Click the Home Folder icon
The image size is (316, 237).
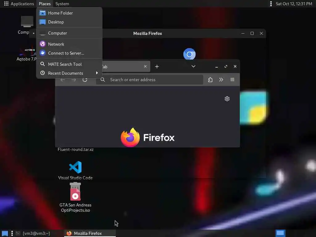pos(43,13)
